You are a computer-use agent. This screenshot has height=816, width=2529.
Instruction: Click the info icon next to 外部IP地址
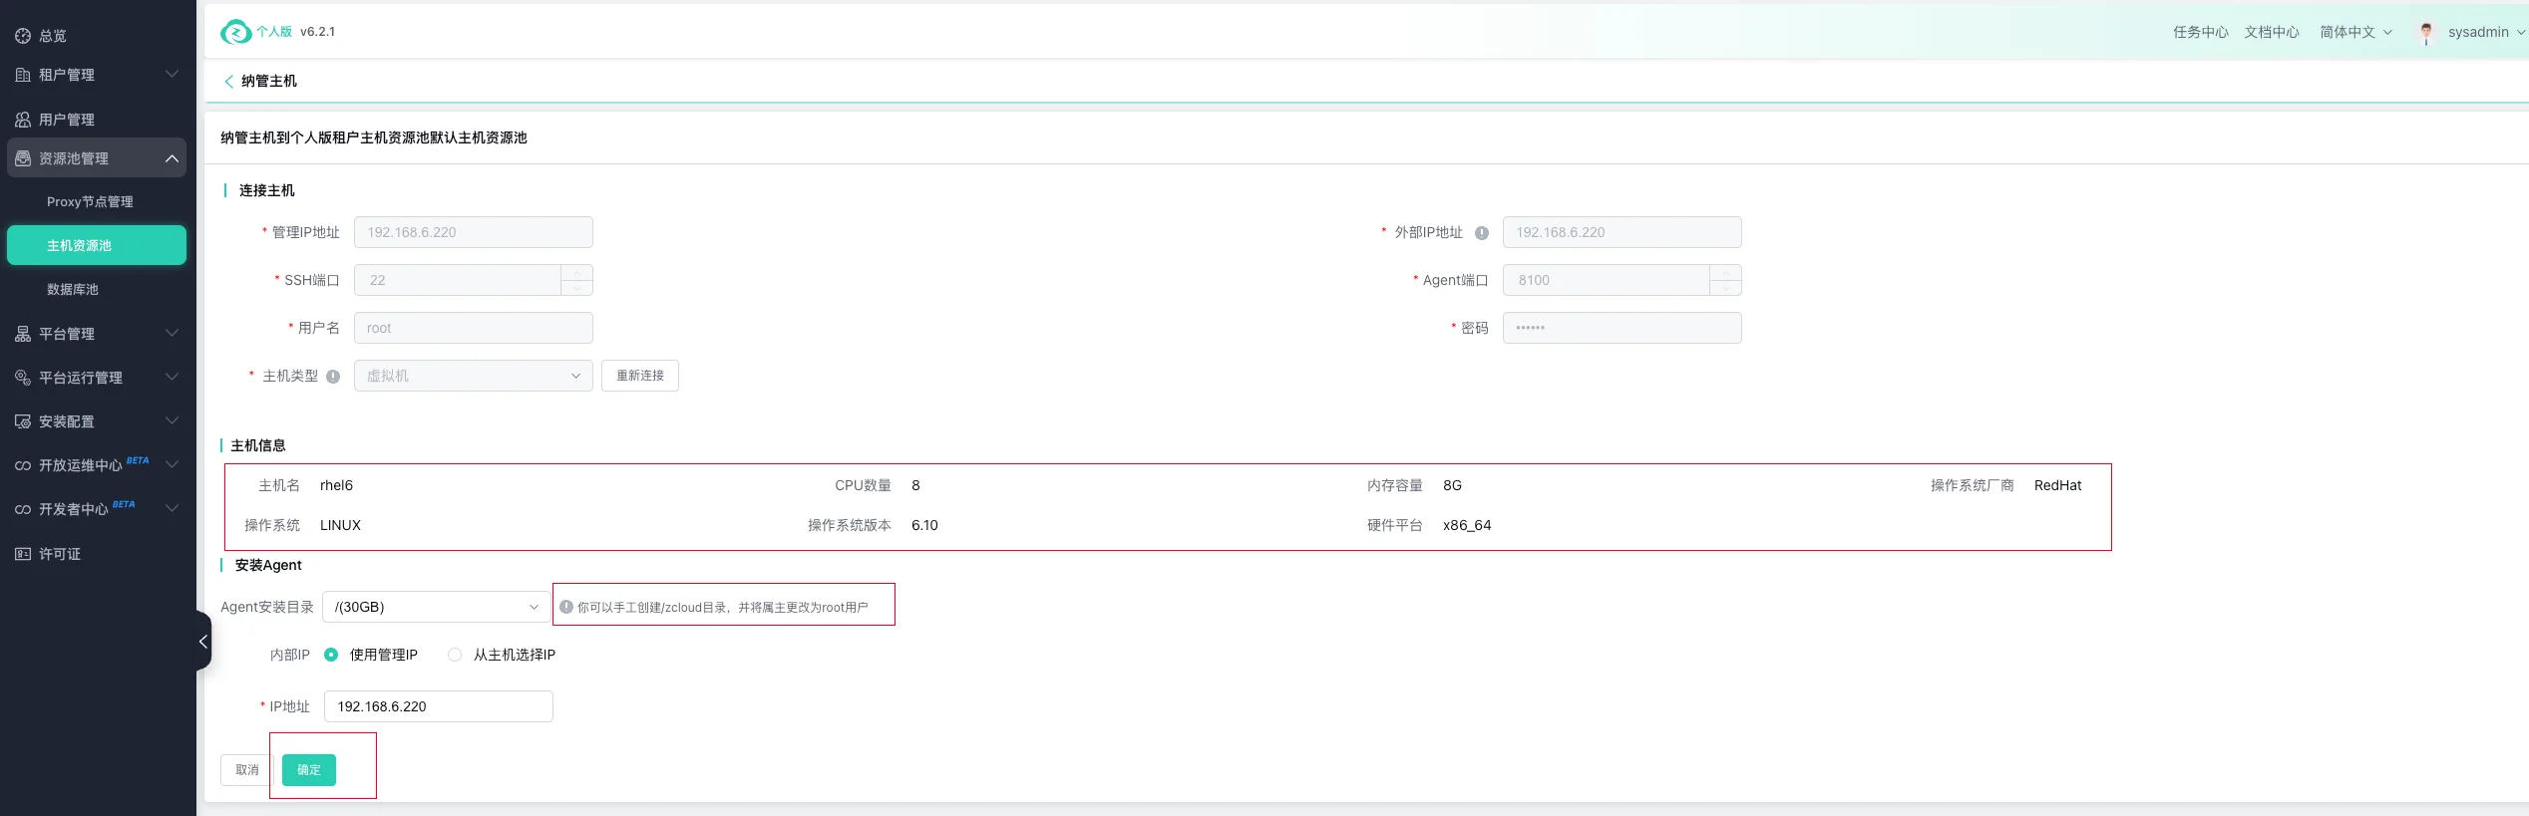point(1481,233)
